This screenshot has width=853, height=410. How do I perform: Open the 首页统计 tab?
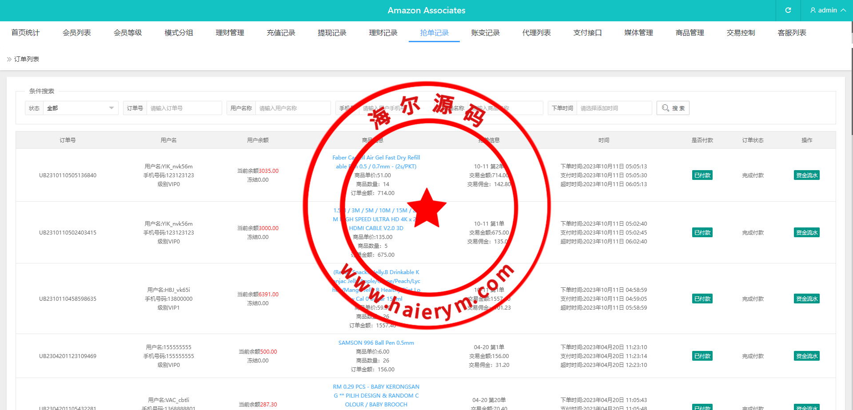pyautogui.click(x=25, y=33)
